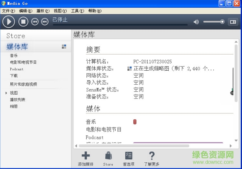Click the thumbnail-generation status icon

130,68
